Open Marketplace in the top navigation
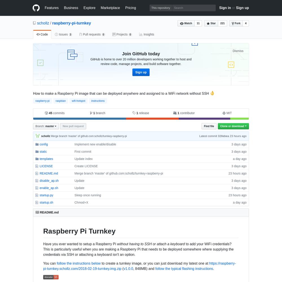282x282 pixels. coord(110,8)
